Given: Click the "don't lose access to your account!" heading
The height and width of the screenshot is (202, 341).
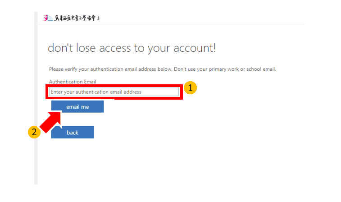Looking at the screenshot, I should [132, 48].
